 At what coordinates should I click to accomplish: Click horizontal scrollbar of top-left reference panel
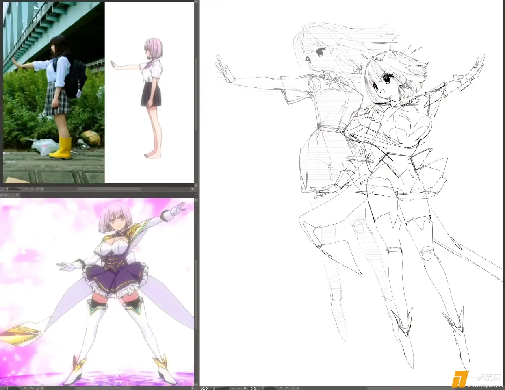point(109,188)
